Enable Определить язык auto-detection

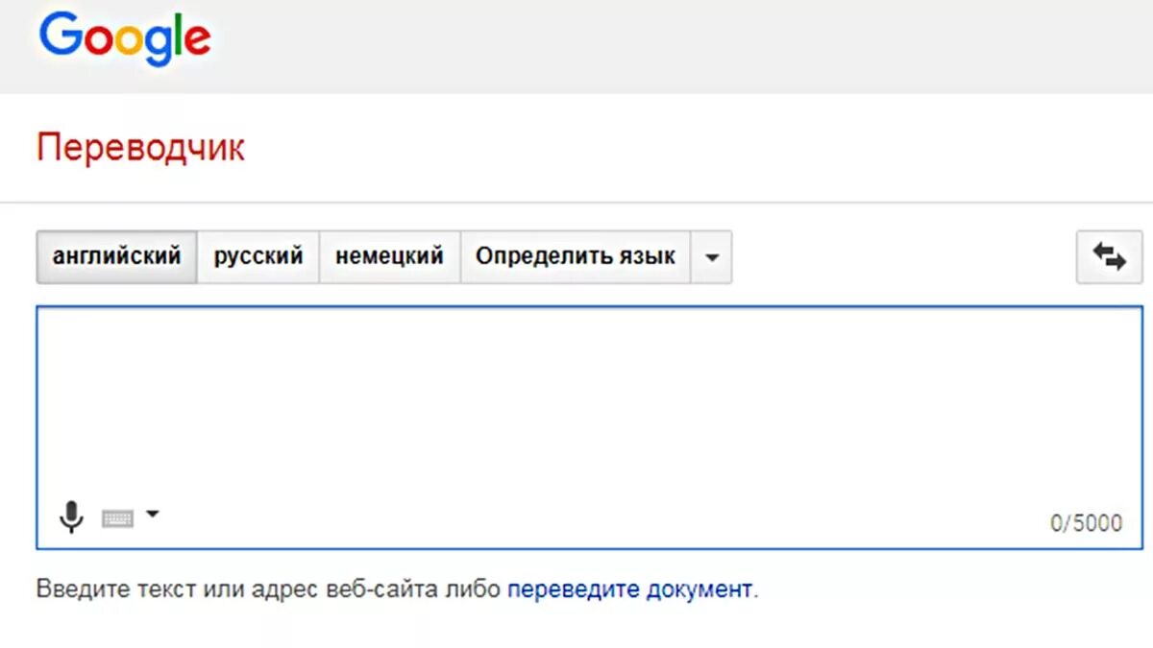click(x=575, y=256)
